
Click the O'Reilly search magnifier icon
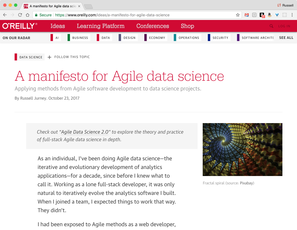pos(271,26)
